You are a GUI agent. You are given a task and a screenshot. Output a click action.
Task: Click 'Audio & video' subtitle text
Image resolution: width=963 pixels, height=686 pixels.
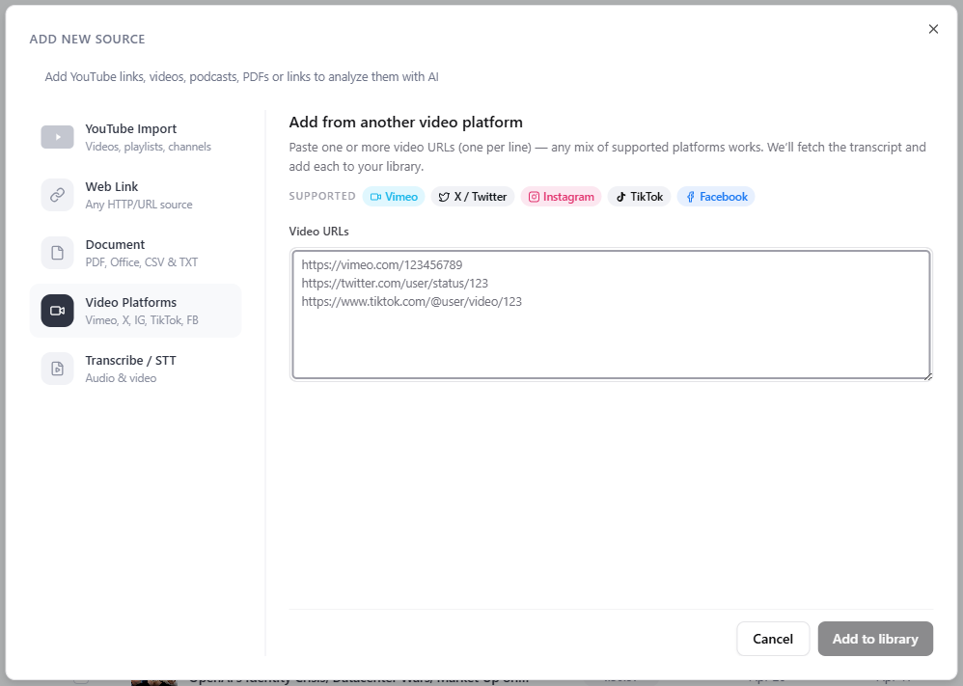pyautogui.click(x=121, y=378)
